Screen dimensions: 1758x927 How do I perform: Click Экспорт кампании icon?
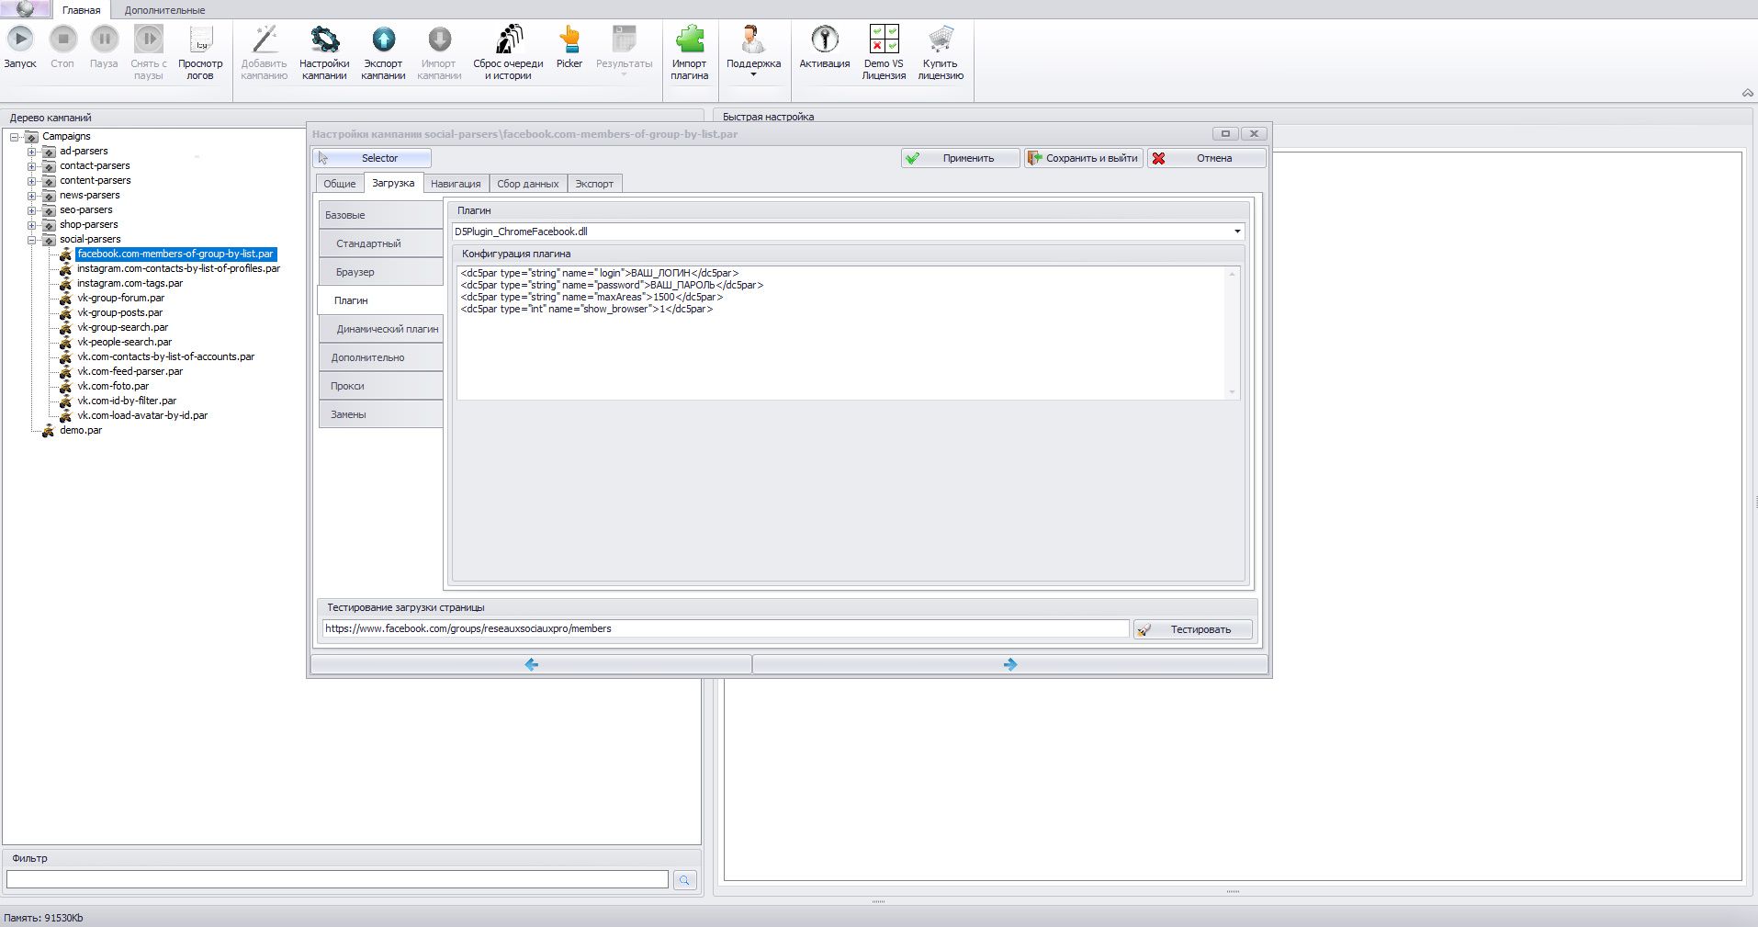(383, 40)
